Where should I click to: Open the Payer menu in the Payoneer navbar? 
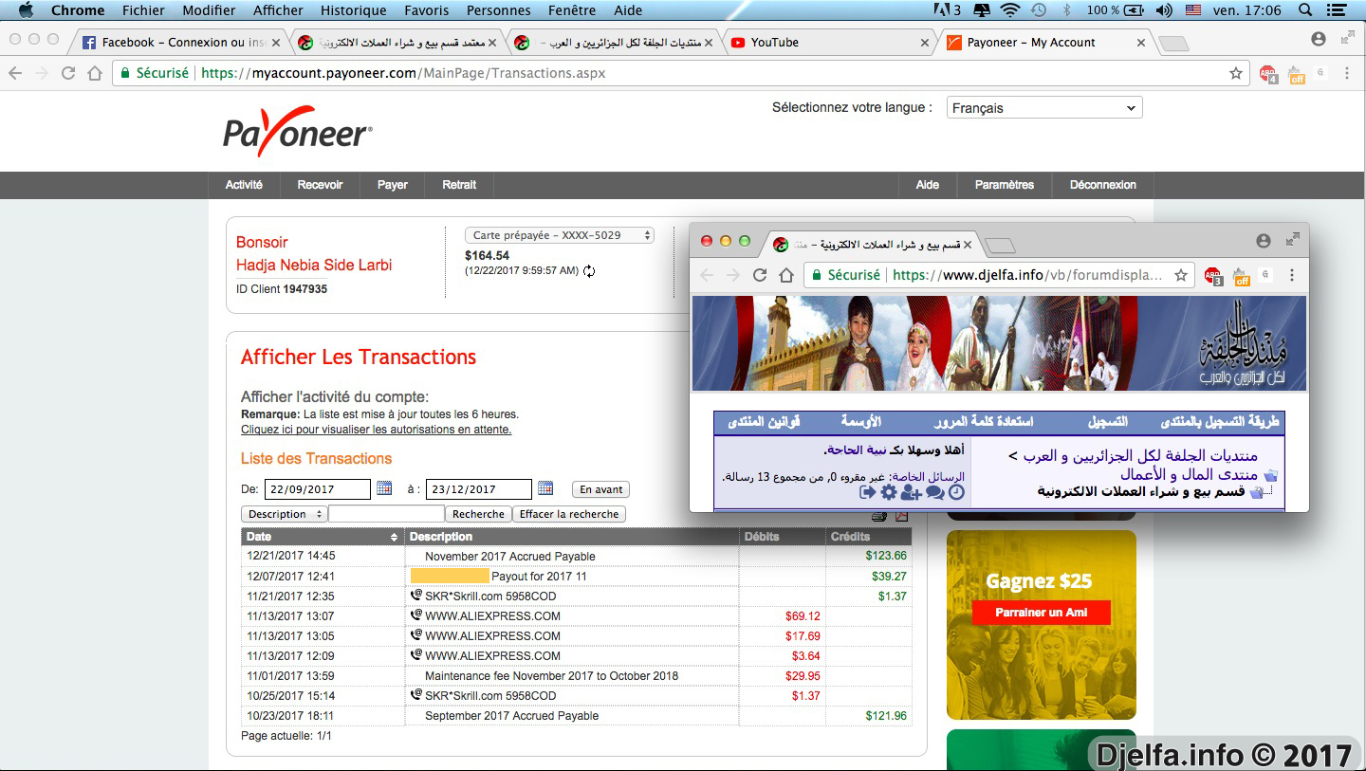click(x=393, y=185)
